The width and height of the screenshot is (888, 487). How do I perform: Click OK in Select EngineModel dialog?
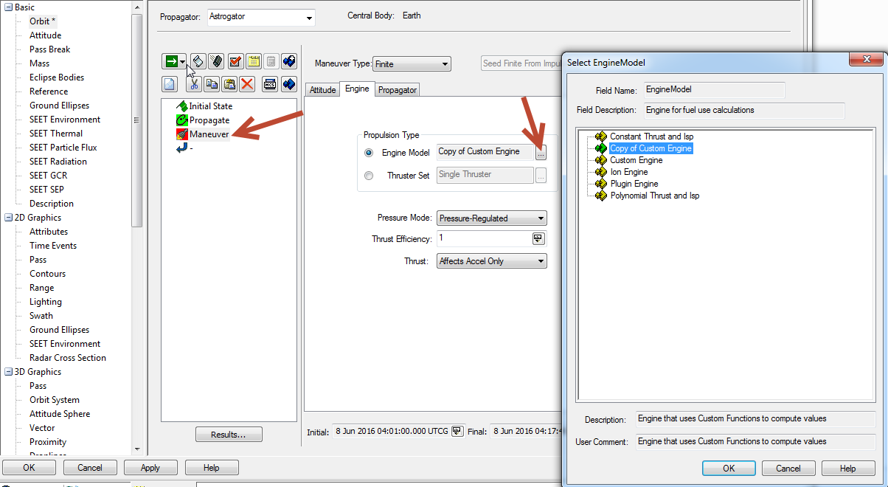point(729,469)
